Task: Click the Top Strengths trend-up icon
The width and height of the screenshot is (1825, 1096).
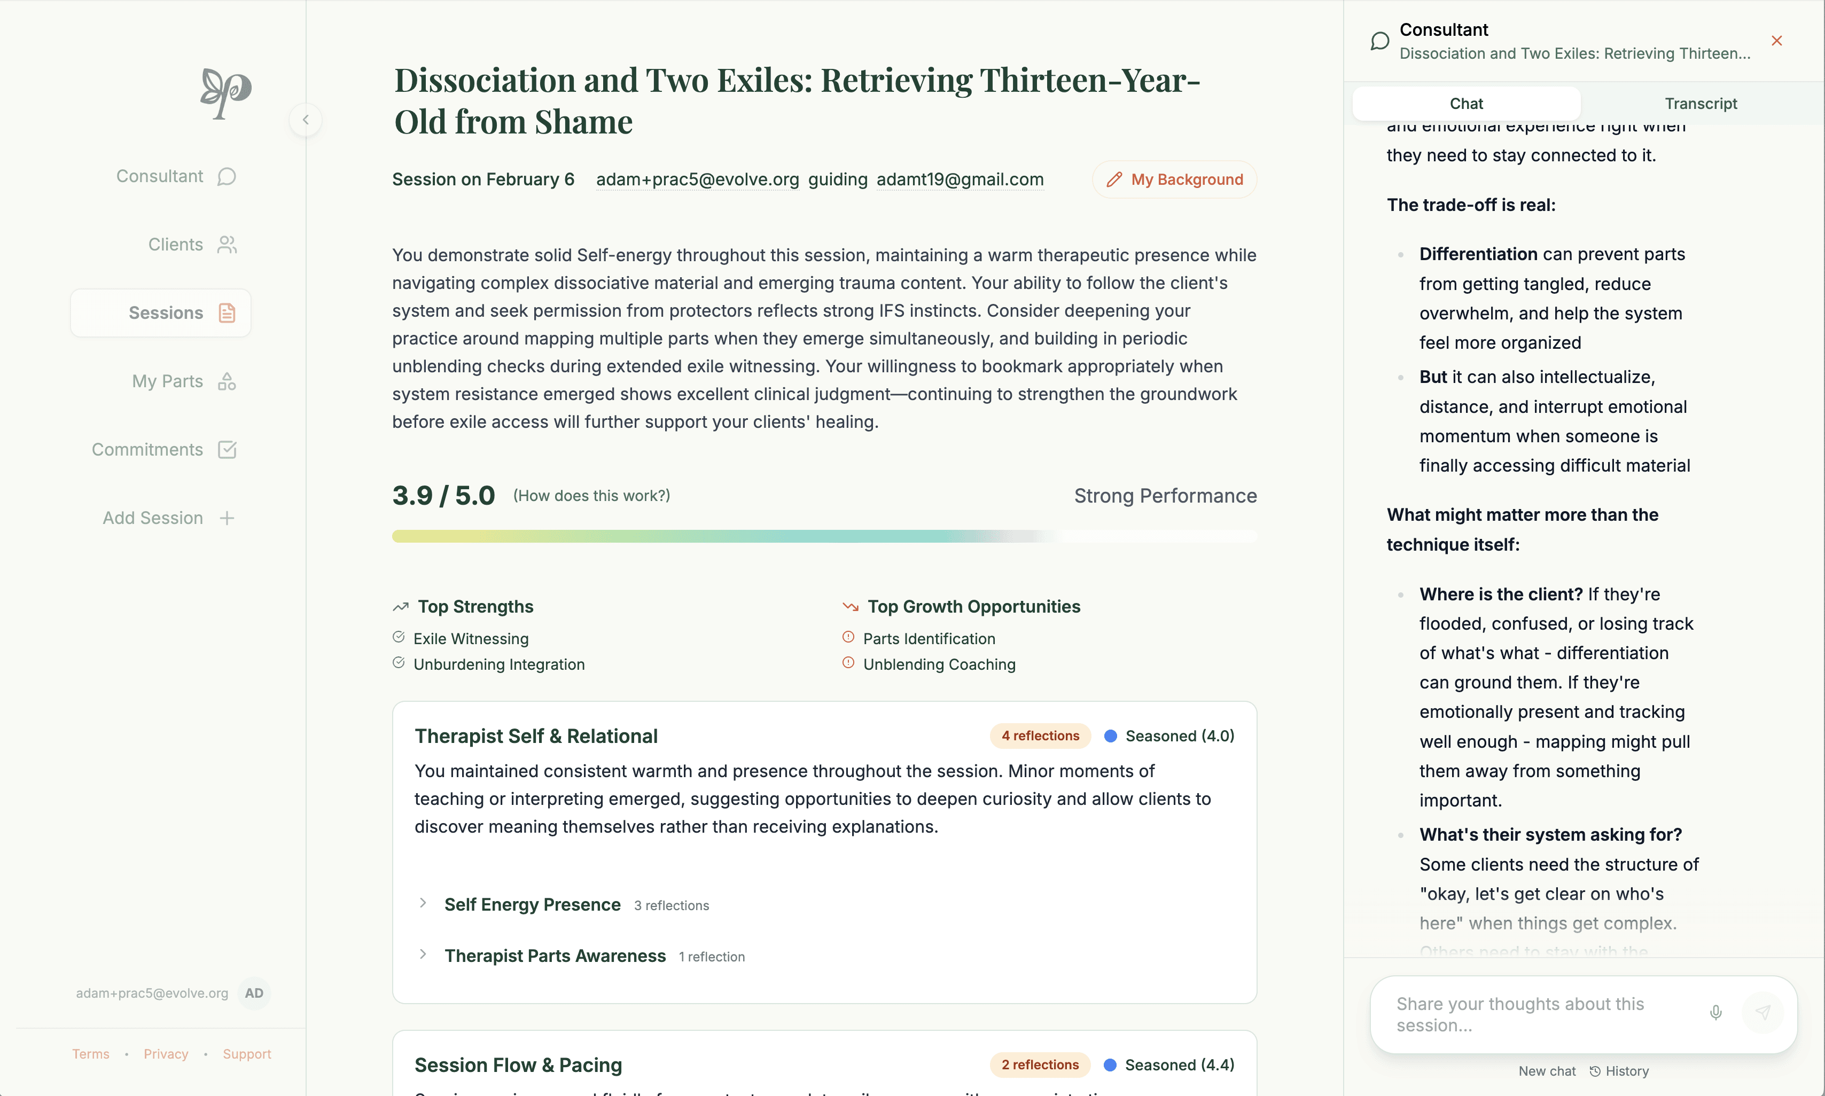Action: (x=400, y=607)
